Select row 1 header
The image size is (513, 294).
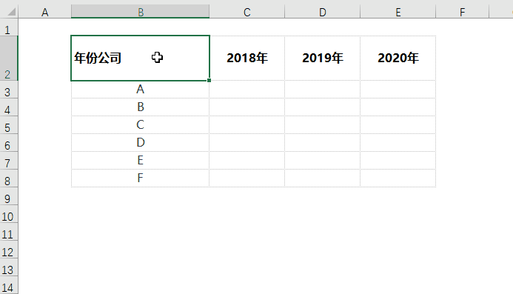pos(9,27)
